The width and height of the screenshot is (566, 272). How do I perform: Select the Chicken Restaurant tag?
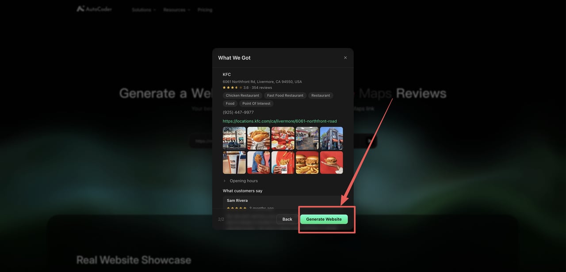(x=242, y=95)
